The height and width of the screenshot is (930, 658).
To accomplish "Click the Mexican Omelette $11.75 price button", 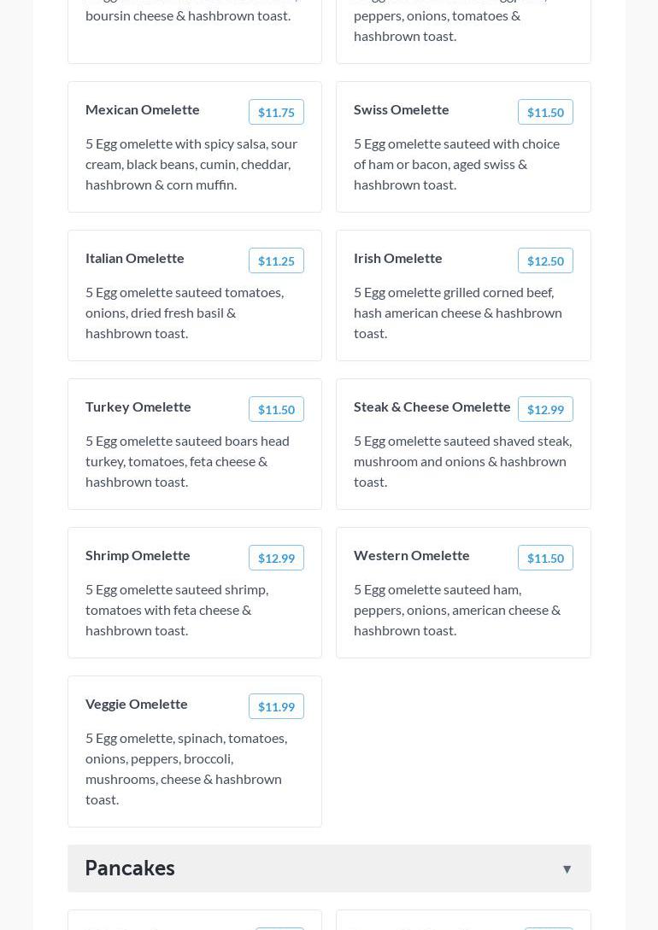I will tap(276, 113).
